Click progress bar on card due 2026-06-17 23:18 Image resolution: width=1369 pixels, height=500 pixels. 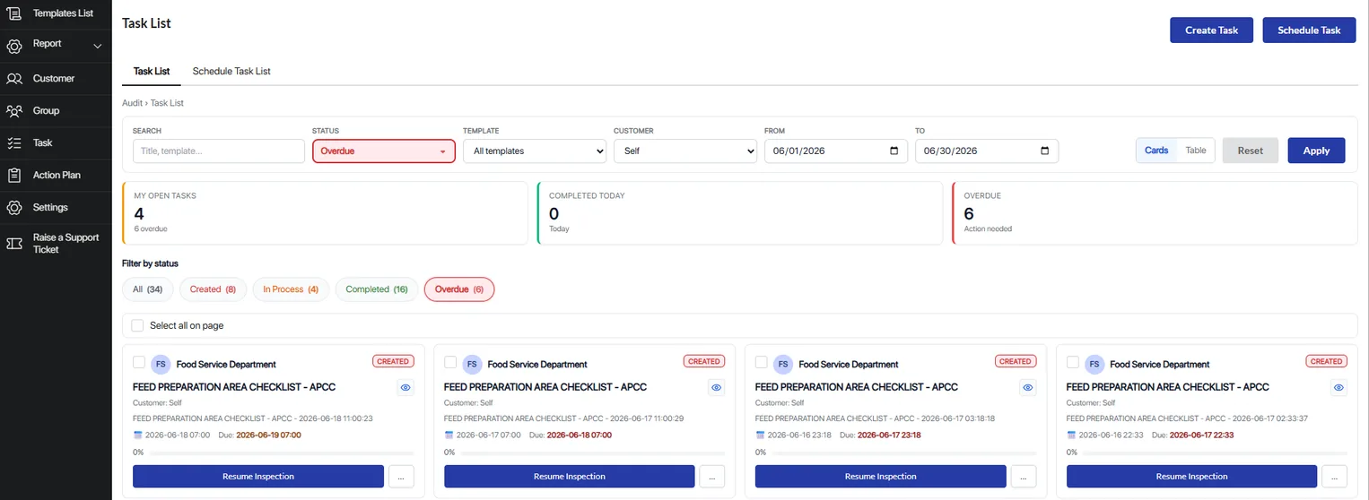click(x=902, y=453)
